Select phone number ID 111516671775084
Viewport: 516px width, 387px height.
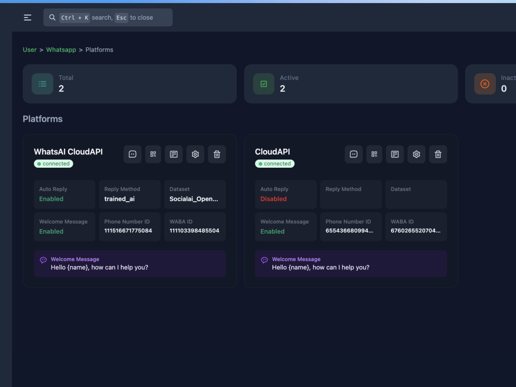click(128, 231)
